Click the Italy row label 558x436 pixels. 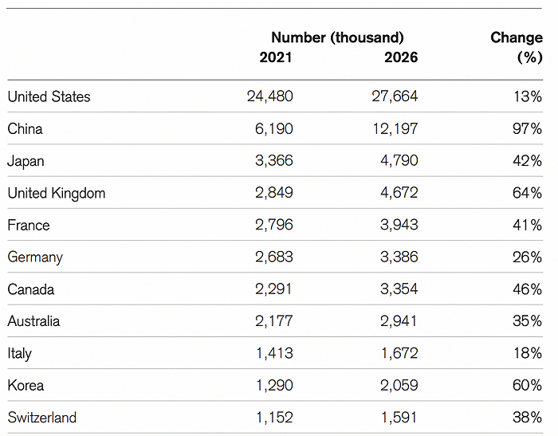(x=19, y=353)
